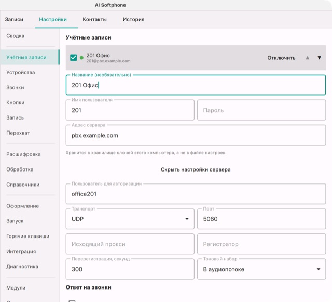
Task: Open the Транспорт UDP dropdown
Action: click(x=130, y=219)
